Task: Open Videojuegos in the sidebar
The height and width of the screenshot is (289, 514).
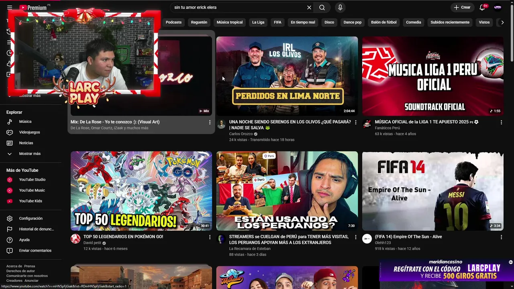Action: (31, 132)
